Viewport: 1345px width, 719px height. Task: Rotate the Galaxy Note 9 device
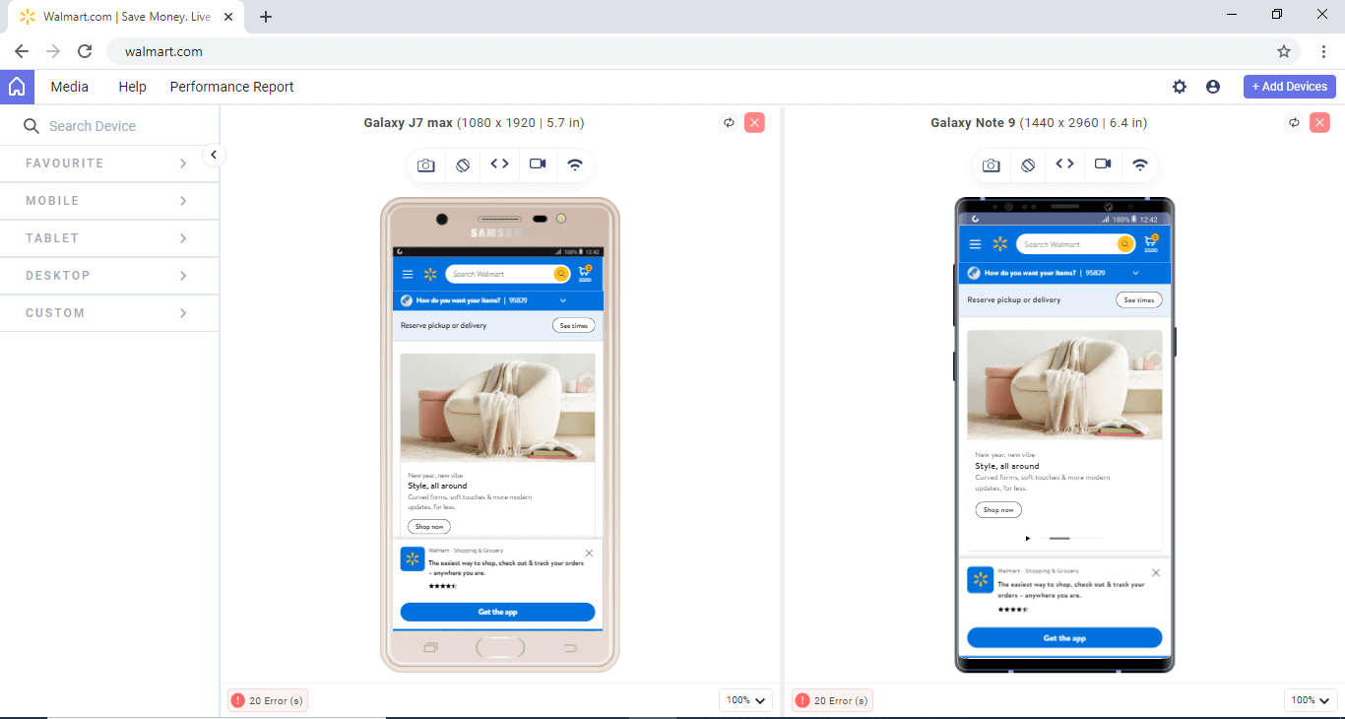pyautogui.click(x=1028, y=164)
